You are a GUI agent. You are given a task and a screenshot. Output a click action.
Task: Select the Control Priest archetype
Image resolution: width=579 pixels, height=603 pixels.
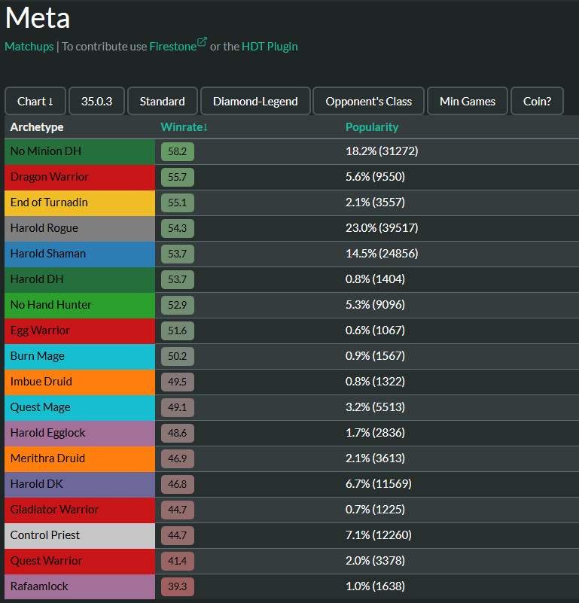click(80, 536)
